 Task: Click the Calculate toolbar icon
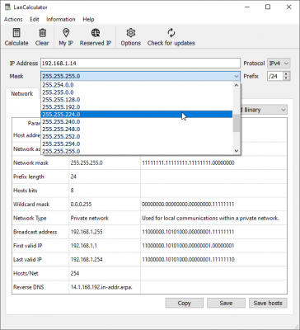pos(16,33)
